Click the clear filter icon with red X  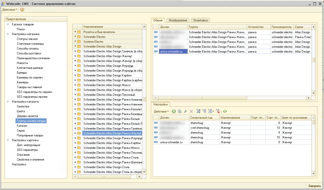pyautogui.click(x=218, y=111)
